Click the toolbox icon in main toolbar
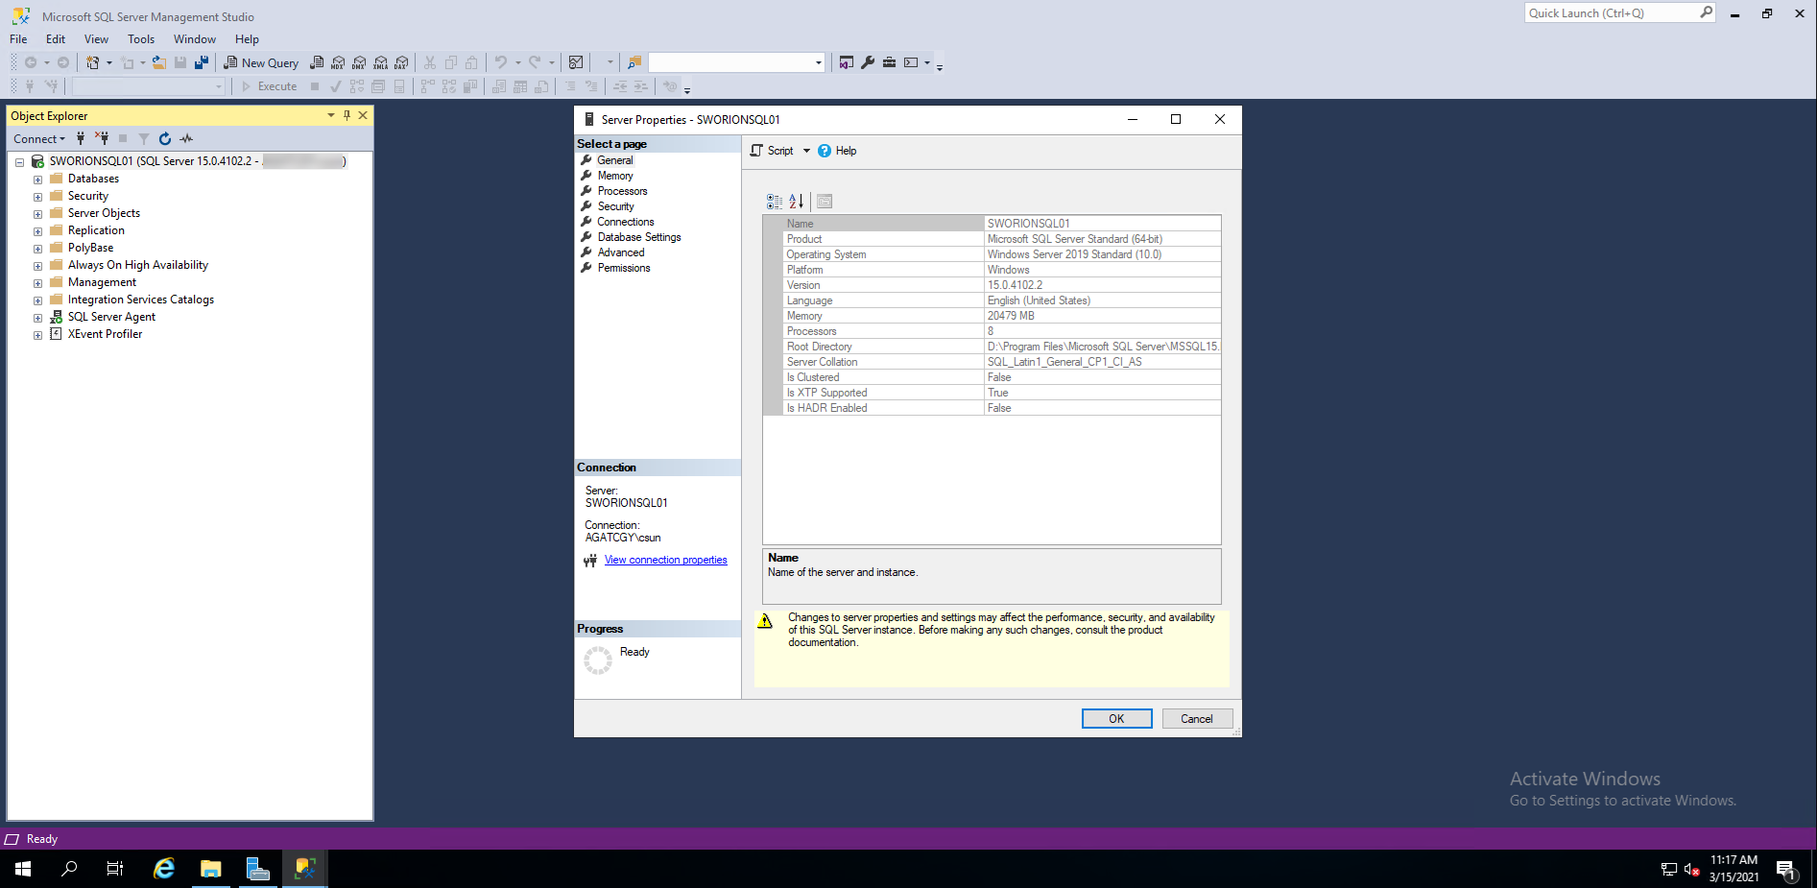Screen dimensions: 1817x888 pyautogui.click(x=890, y=62)
